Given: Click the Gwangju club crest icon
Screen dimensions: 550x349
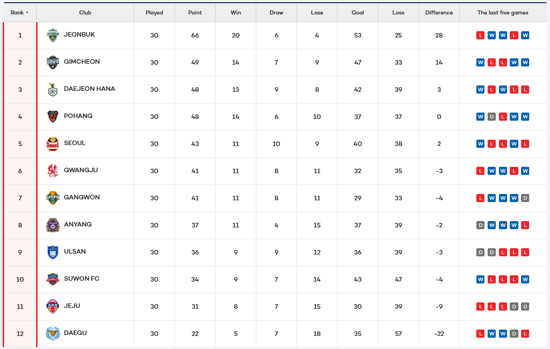Looking at the screenshot, I should click(x=53, y=171).
